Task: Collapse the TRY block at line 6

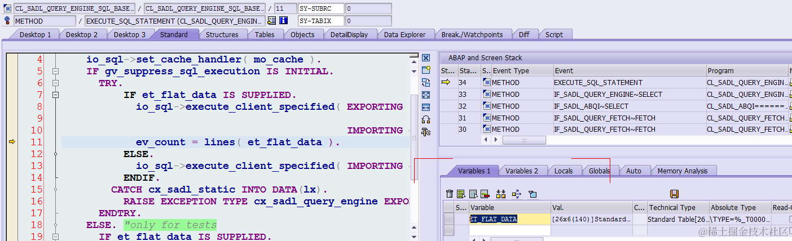Action: 55,83
